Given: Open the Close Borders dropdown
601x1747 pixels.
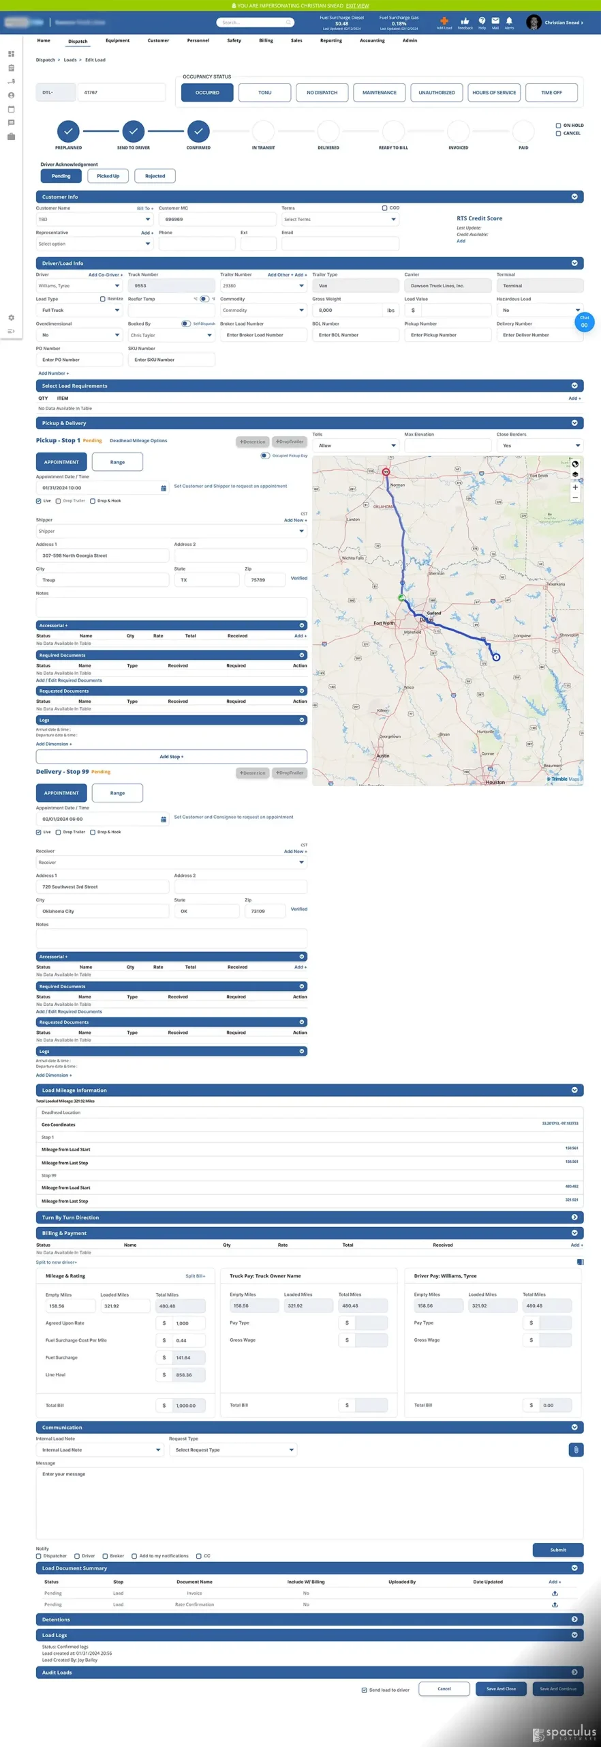Looking at the screenshot, I should point(540,446).
